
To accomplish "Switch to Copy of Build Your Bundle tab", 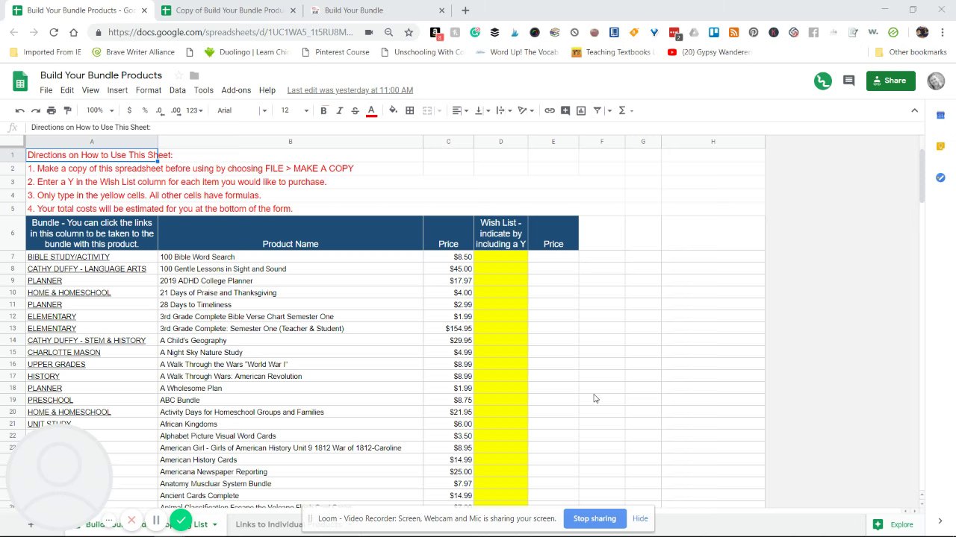I will pos(228,10).
